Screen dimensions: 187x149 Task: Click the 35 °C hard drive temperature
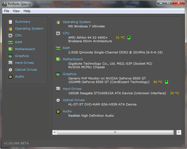pos(174,93)
